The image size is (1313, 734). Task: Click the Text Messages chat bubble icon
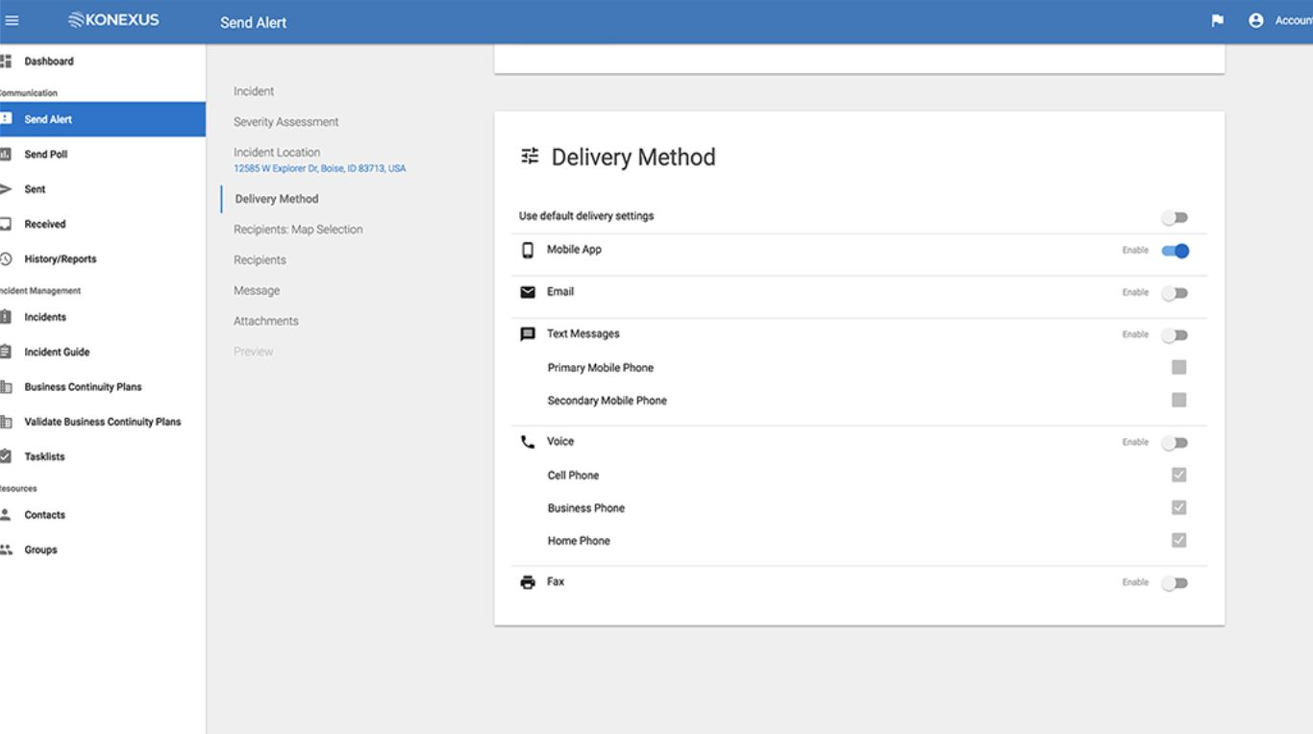click(528, 333)
